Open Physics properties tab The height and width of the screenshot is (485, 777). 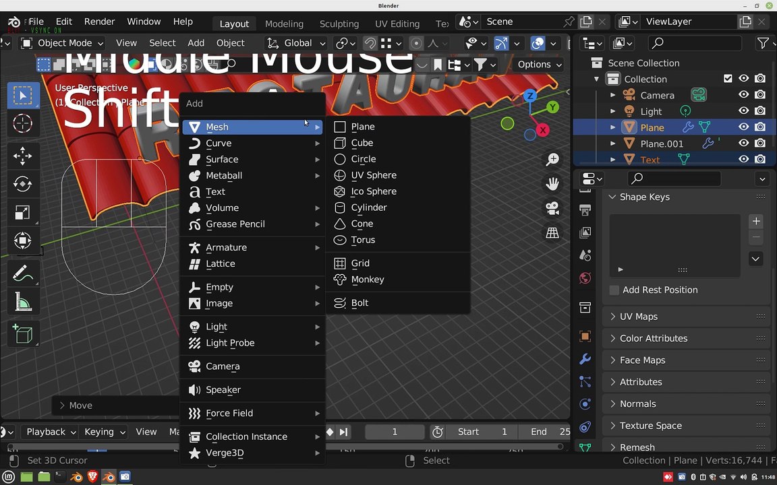[x=585, y=404]
